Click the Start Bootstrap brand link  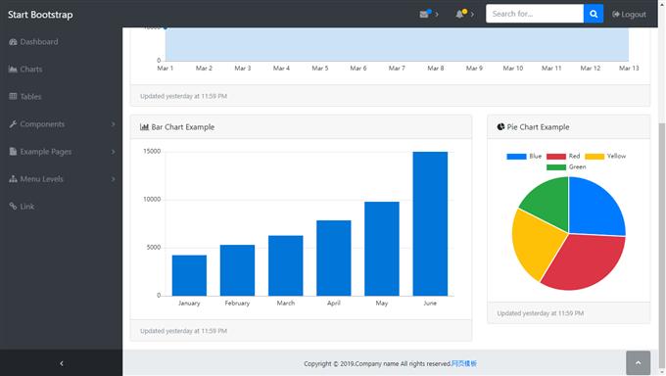pyautogui.click(x=40, y=15)
